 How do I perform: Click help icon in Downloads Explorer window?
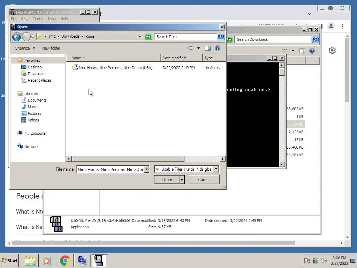[x=312, y=51]
